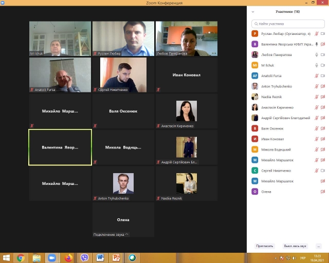Click camera icon of Сергей Никитченко

(323, 171)
